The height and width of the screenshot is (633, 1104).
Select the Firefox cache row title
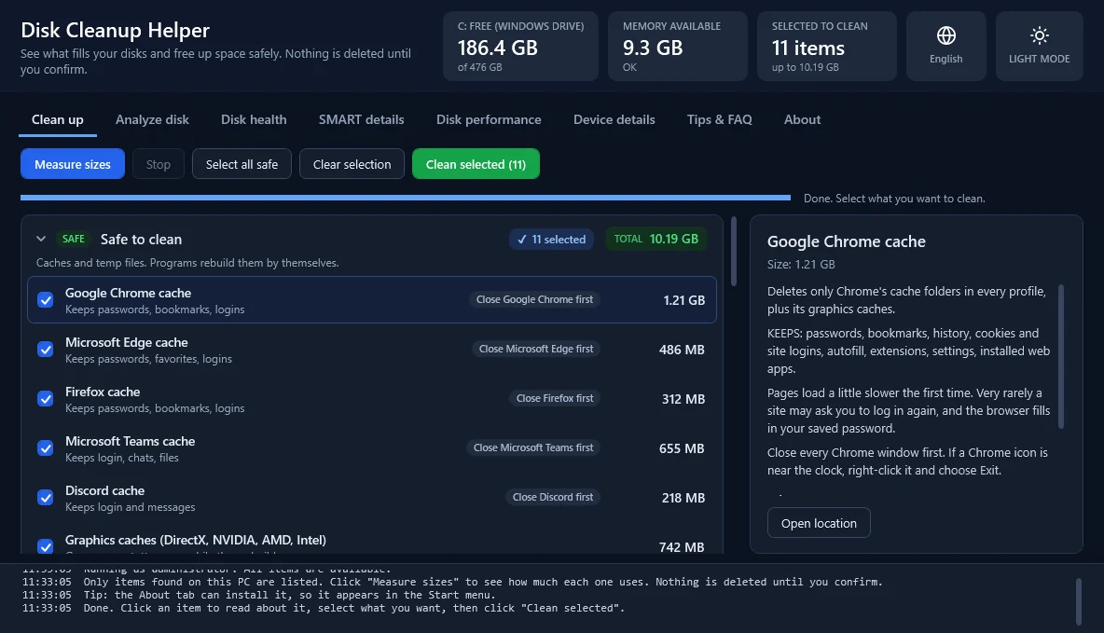pos(103,392)
